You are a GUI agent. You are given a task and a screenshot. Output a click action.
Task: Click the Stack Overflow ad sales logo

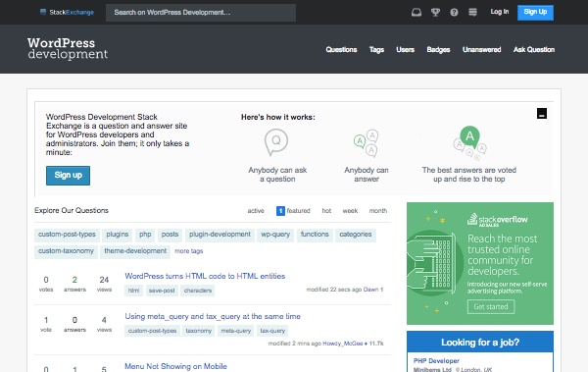(498, 220)
